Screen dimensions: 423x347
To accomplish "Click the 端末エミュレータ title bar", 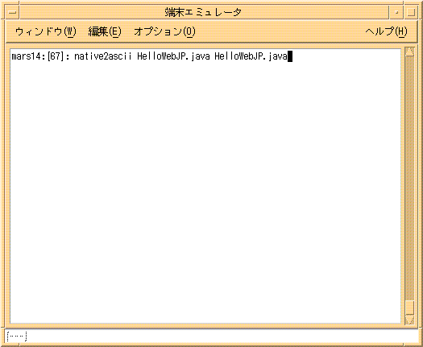I will [204, 12].
